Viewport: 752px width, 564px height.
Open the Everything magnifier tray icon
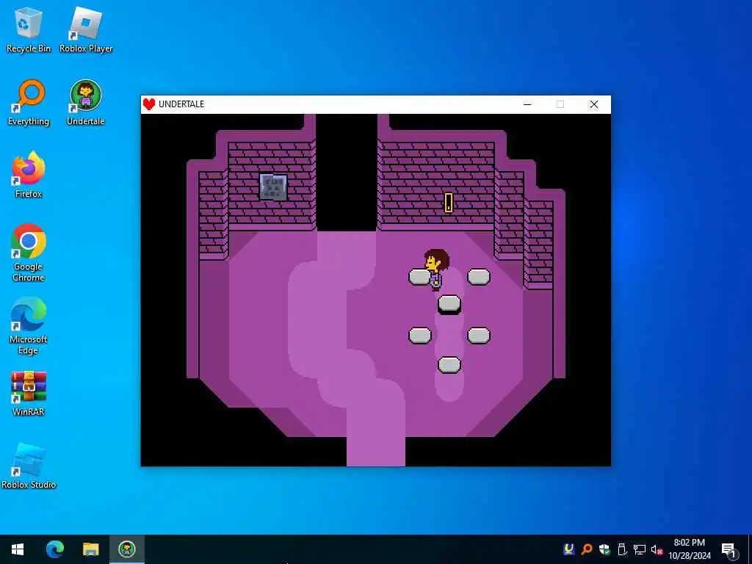tap(587, 549)
